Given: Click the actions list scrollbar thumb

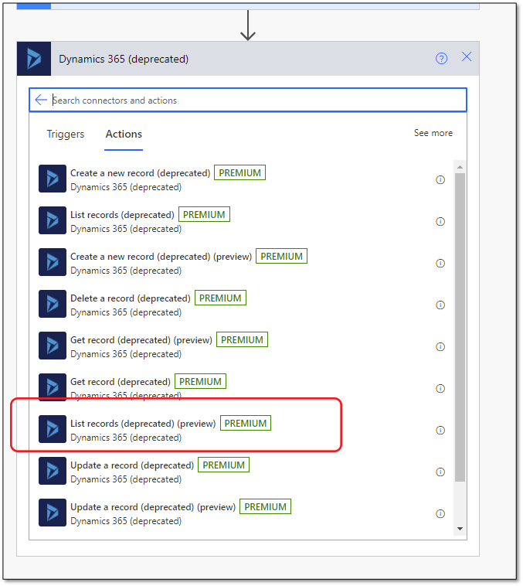Looking at the screenshot, I should click(x=460, y=327).
